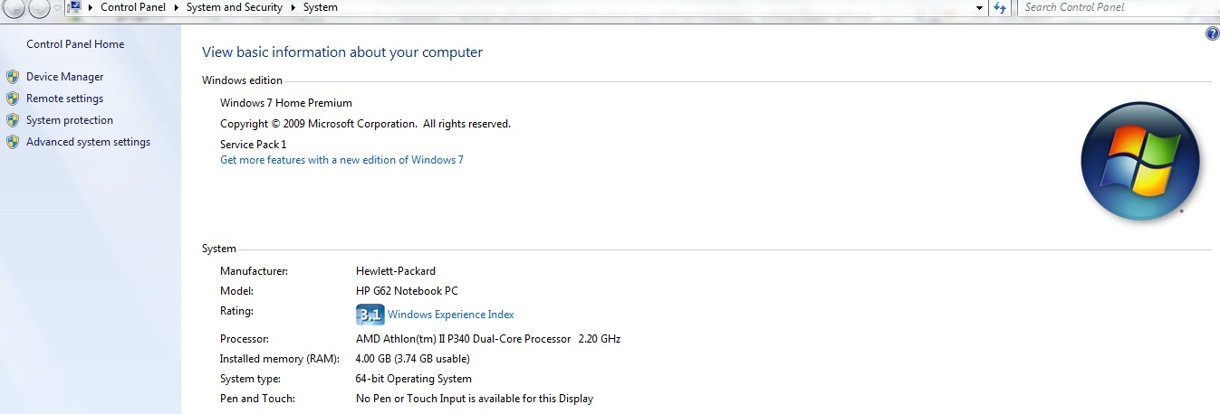Viewport: 1220px width, 414px height.
Task: Expand the arrow after System and Security
Action: point(293,7)
